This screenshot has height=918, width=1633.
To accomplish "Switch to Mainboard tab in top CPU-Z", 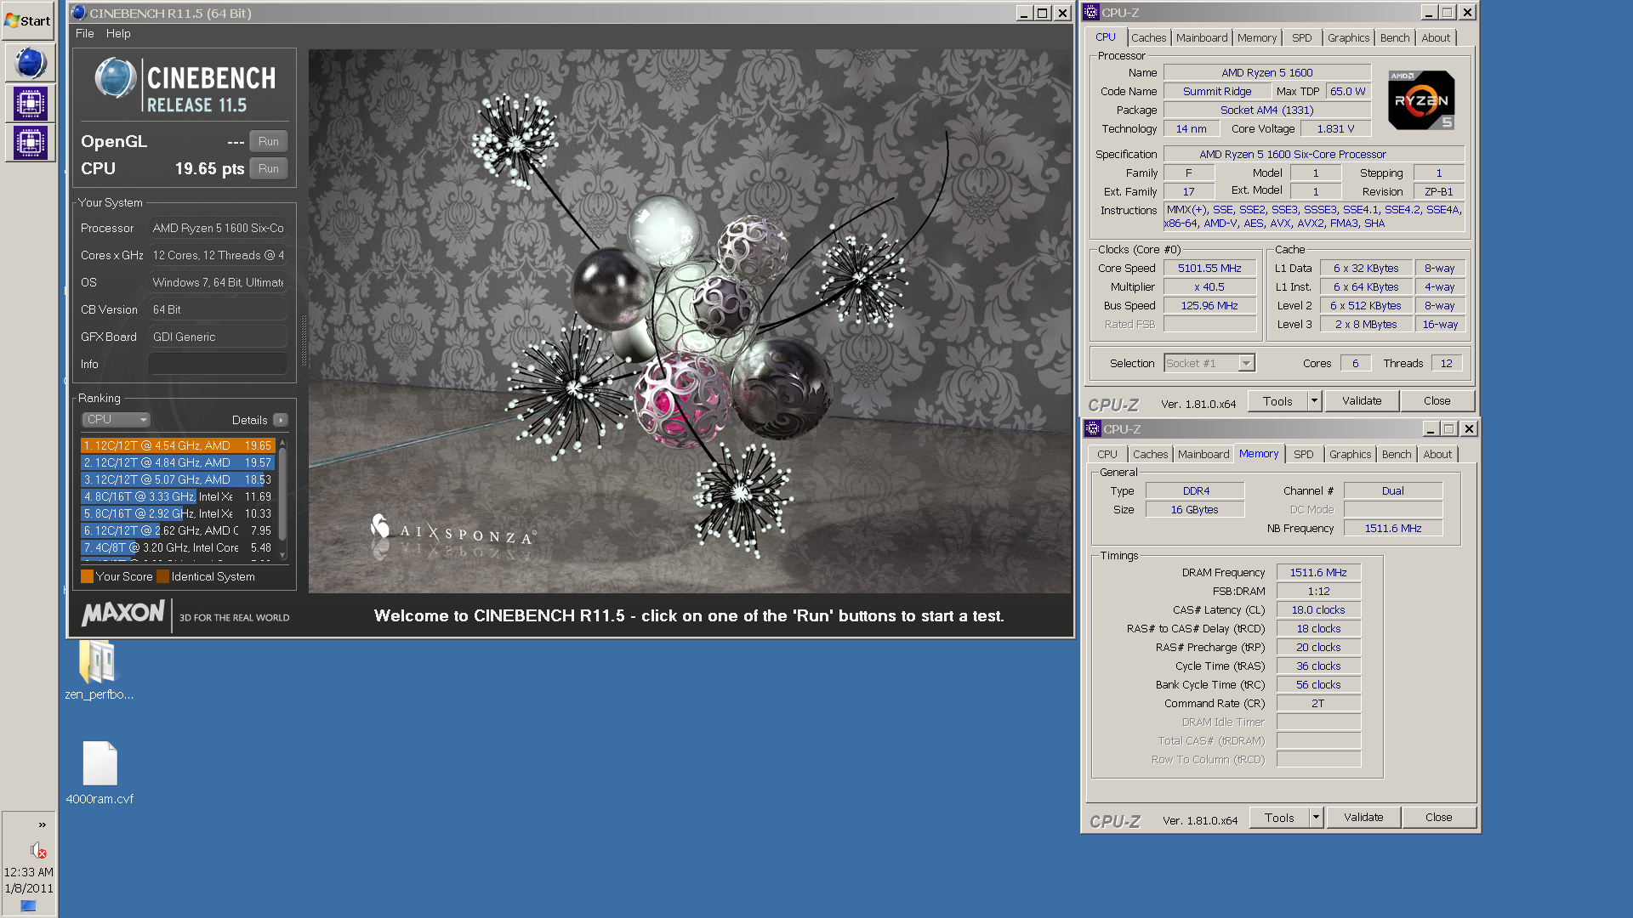I will pyautogui.click(x=1202, y=38).
